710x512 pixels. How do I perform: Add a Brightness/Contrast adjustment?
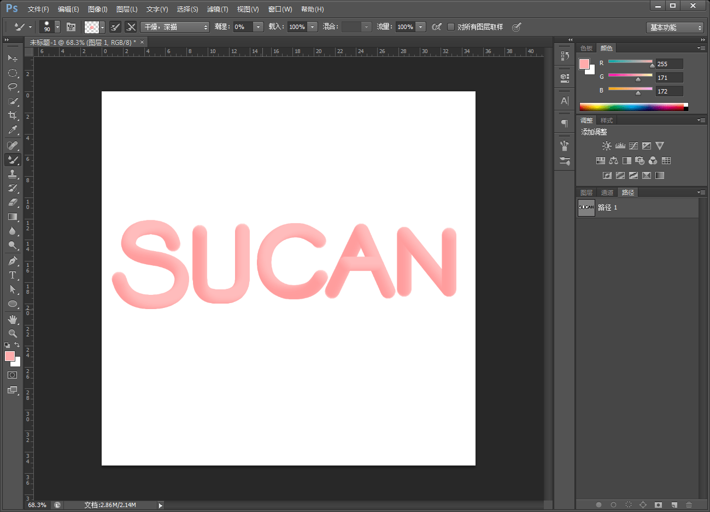point(607,146)
